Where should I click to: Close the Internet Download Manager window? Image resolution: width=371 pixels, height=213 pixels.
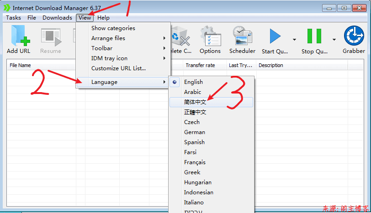[360, 8]
